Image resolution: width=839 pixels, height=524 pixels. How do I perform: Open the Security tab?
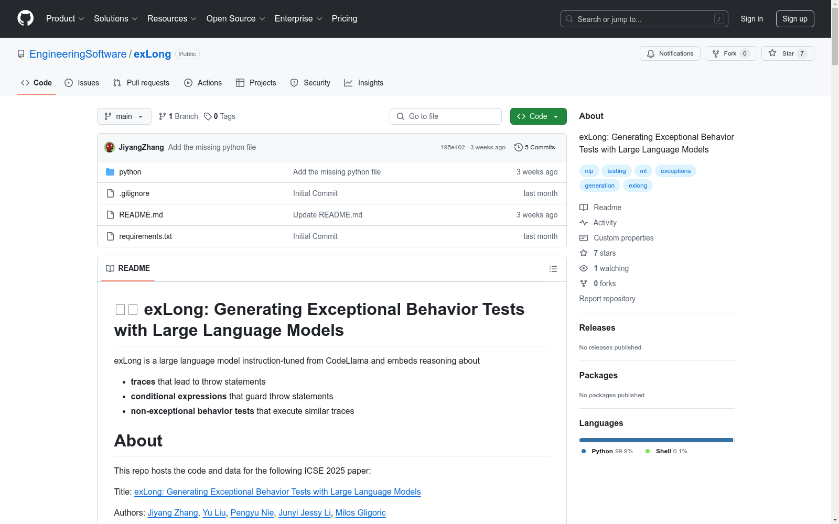(310, 83)
